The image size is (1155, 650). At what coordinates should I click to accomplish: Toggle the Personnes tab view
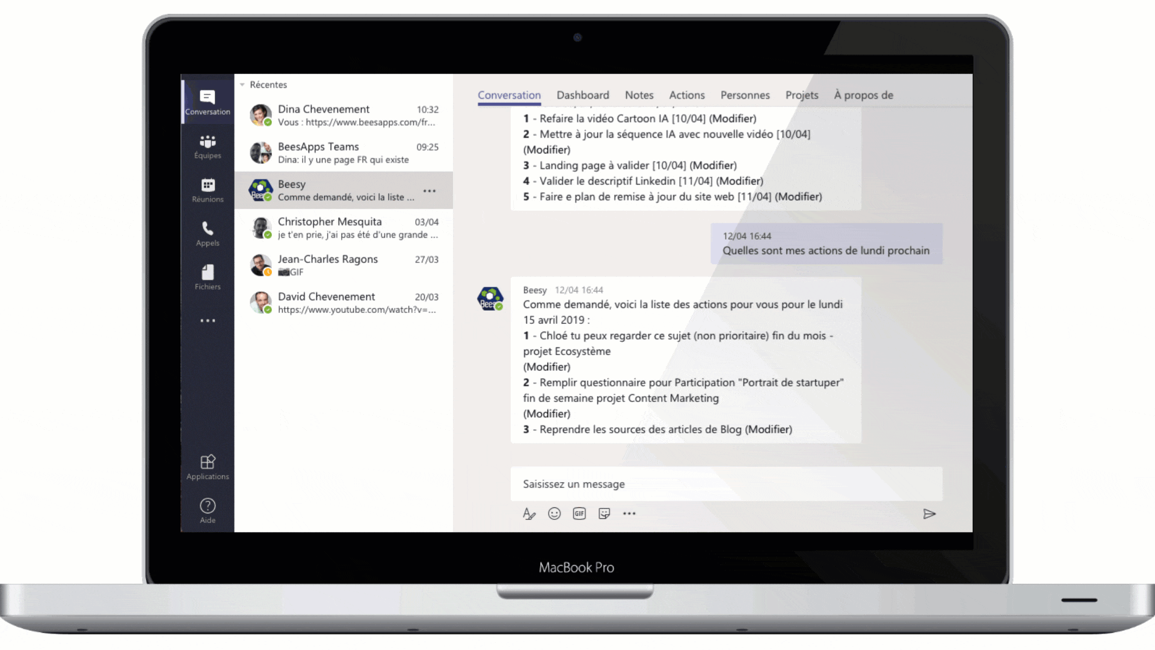coord(745,95)
